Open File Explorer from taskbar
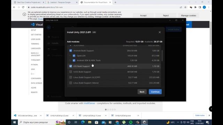Image resolution: width=223 pixels, height=125 pixels. (90, 122)
